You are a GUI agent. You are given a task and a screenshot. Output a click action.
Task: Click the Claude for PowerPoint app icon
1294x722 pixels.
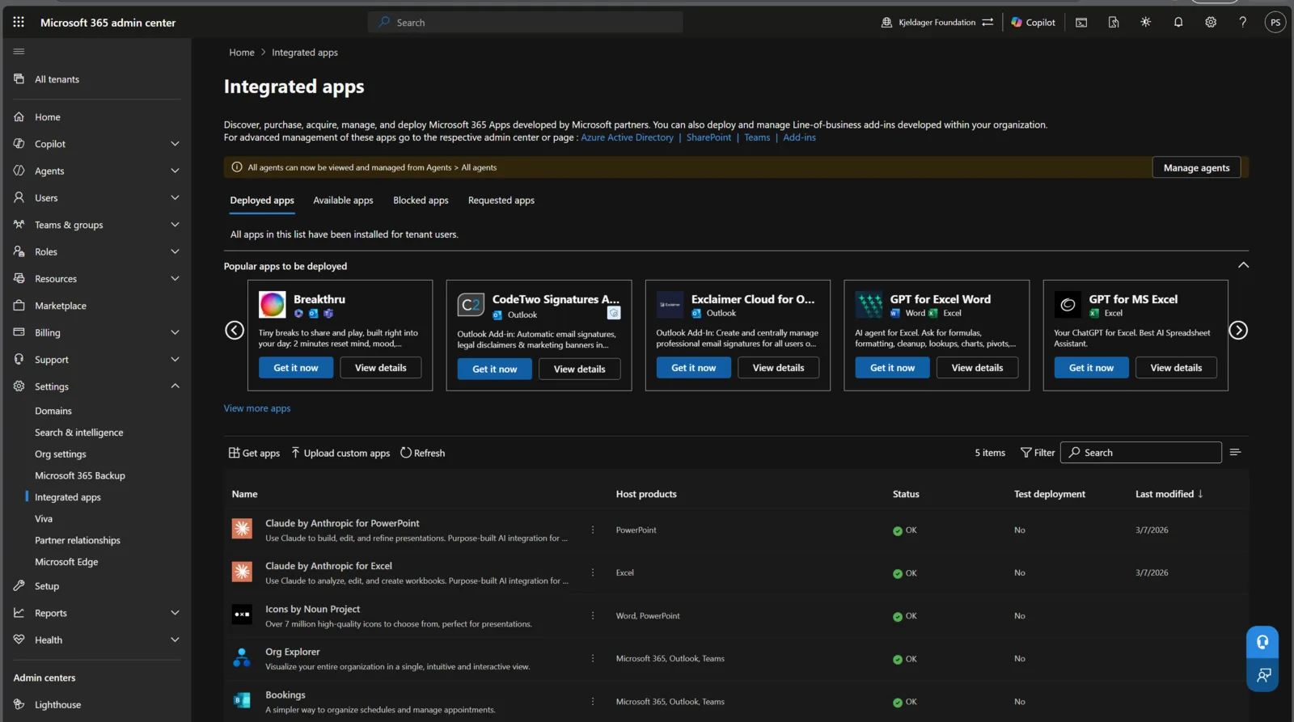click(242, 529)
